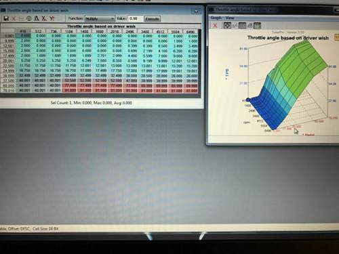
Task: Toggle the rightmost panel icon in graph toolbar
Action: point(258,26)
